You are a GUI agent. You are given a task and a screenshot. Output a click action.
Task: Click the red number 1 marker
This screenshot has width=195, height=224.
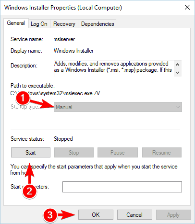click(x=23, y=98)
